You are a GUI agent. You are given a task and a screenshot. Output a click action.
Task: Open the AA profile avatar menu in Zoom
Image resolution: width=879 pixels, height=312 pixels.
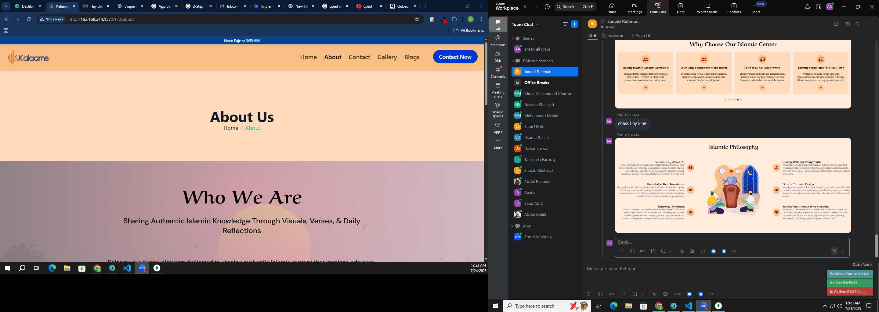(x=830, y=6)
